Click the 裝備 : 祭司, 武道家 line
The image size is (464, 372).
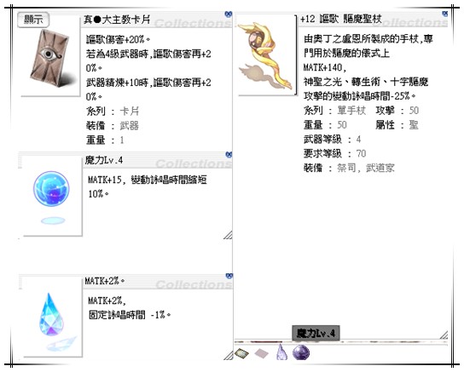[349, 168]
